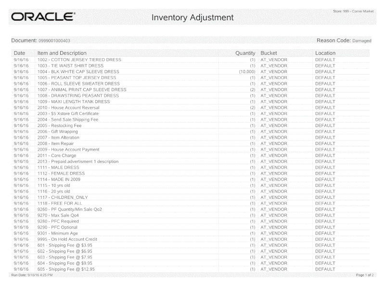
Task: Select row 1004 - BLK WHITE CAP SLEEVE DRESS
Action: pos(190,72)
